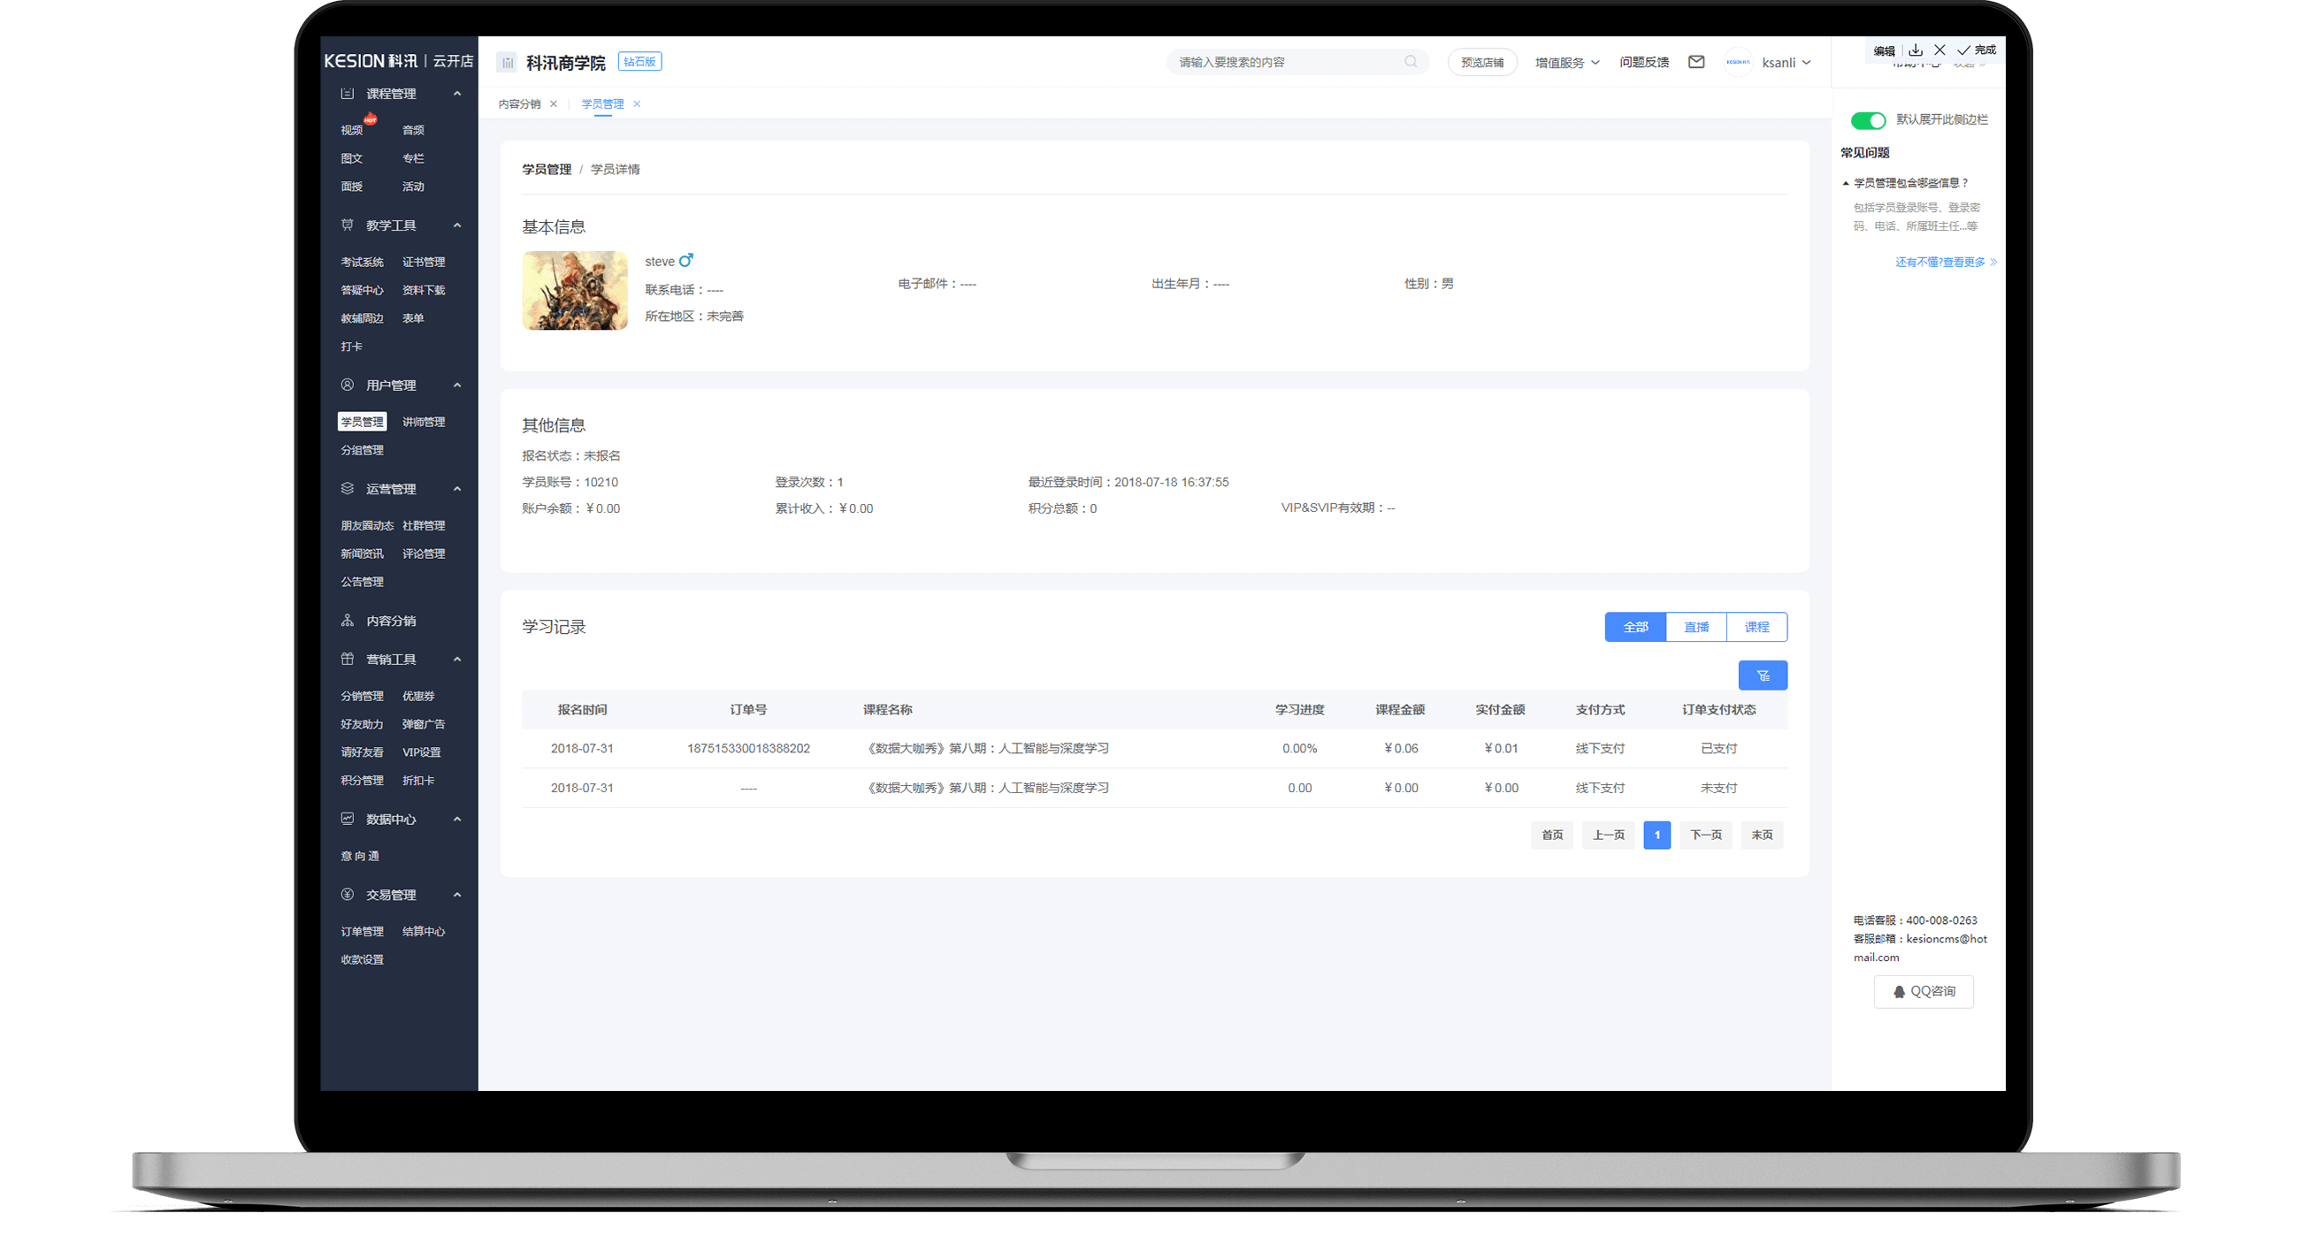2303x1244 pixels.
Task: Click the ksanli account avatar
Action: click(1737, 62)
